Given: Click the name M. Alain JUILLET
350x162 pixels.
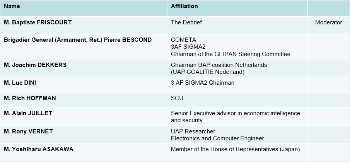Looking at the screenshot, I should (x=28, y=113).
